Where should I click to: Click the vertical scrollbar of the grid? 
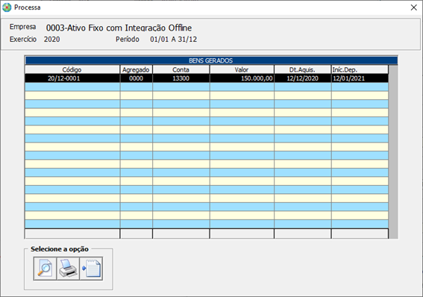pyautogui.click(x=393, y=151)
